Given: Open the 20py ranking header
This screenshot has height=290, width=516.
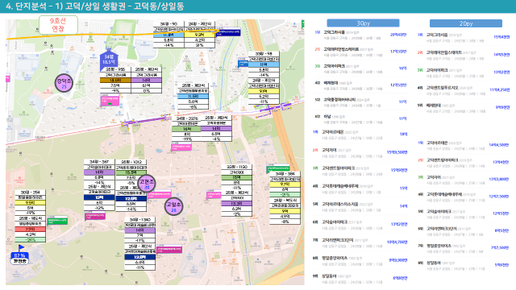Looking at the screenshot, I should click(466, 23).
